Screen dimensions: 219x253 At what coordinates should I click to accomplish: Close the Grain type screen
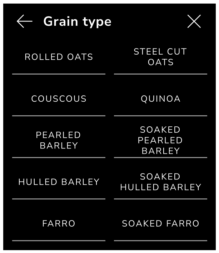[x=194, y=22]
